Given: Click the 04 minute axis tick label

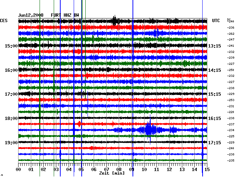Looking at the screenshot, I should click(x=69, y=170).
